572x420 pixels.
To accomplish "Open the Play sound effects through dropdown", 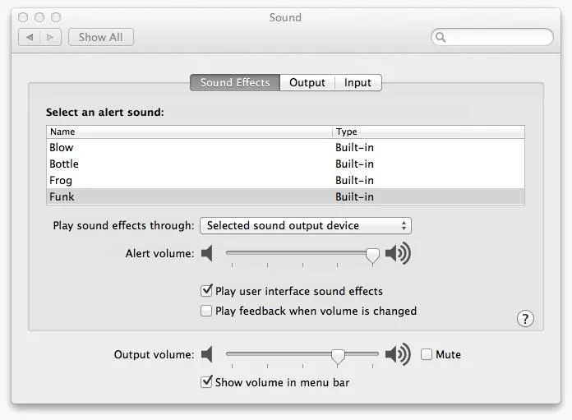I will coord(306,225).
